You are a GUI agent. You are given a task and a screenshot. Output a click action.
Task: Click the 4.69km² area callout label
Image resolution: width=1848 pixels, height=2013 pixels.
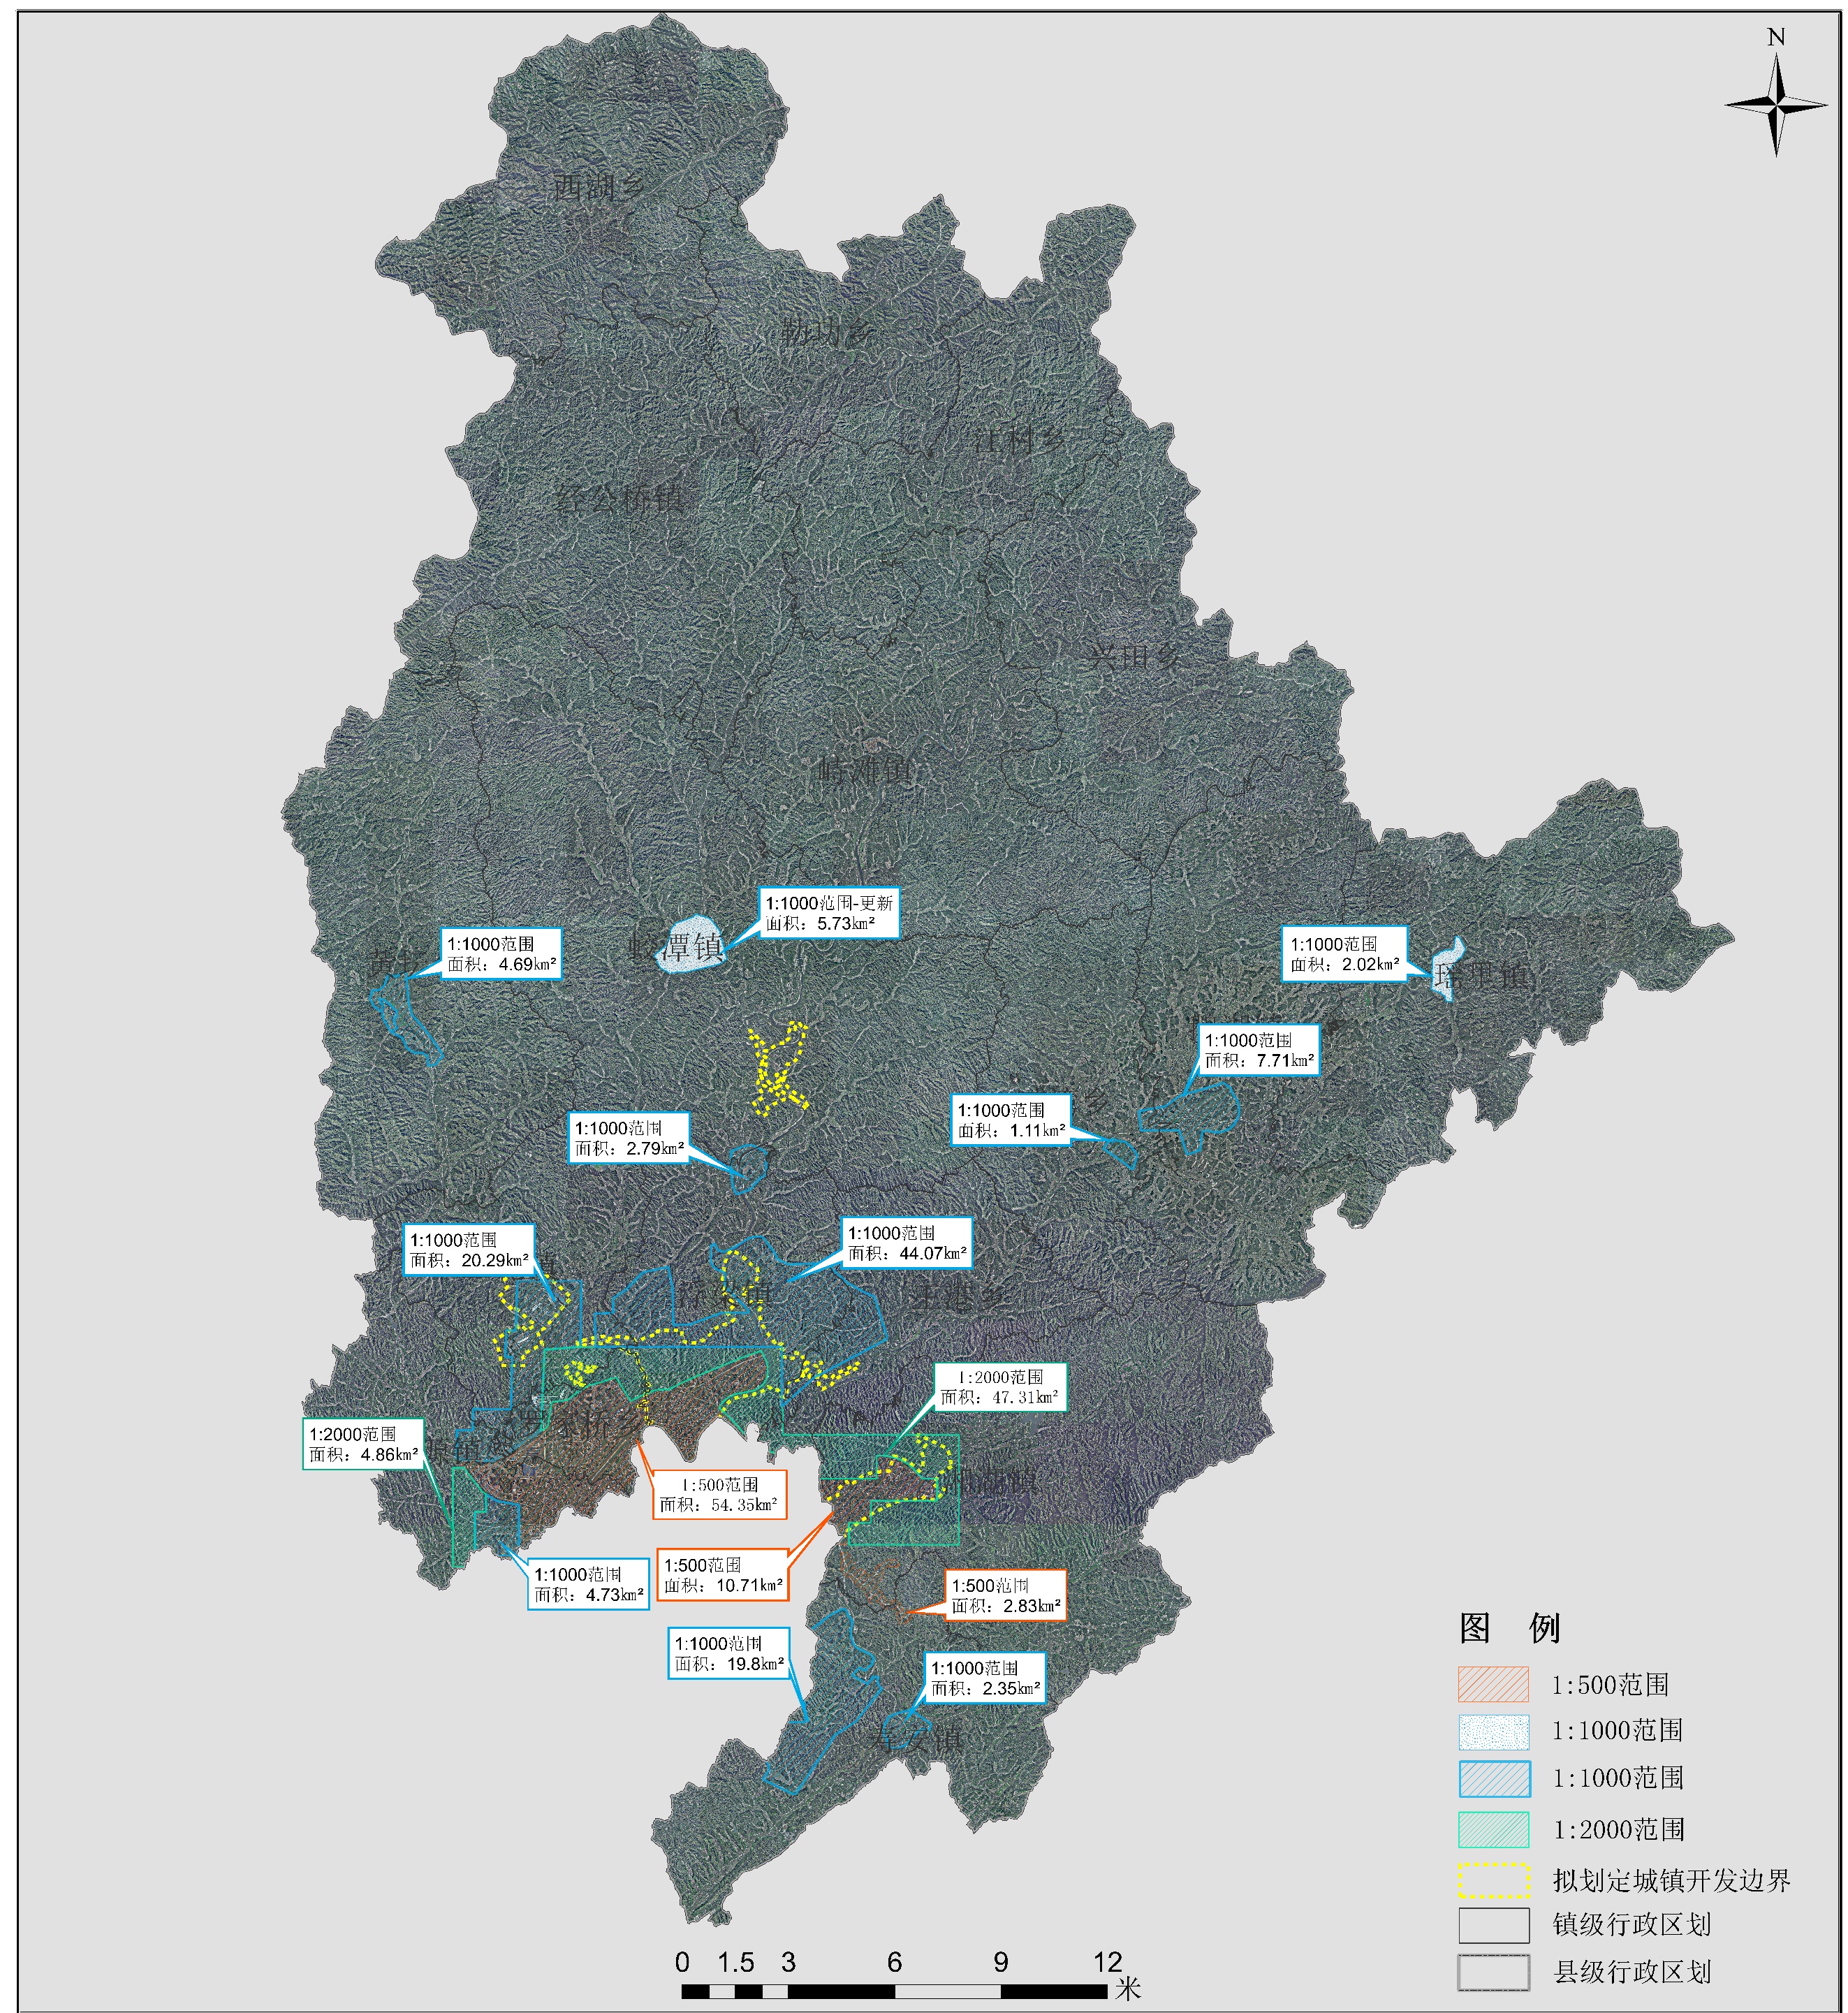(x=501, y=954)
